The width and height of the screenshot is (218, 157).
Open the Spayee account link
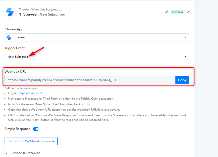pos(31,93)
